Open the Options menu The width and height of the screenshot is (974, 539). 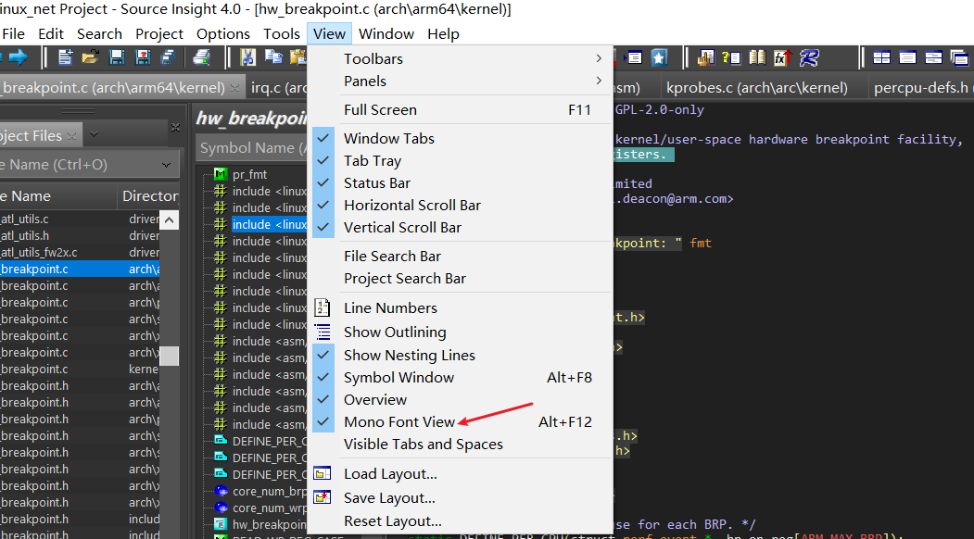[x=223, y=34]
